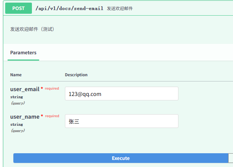Click the Description column header
Screen dimensions: 233x167
pyautogui.click(x=76, y=75)
